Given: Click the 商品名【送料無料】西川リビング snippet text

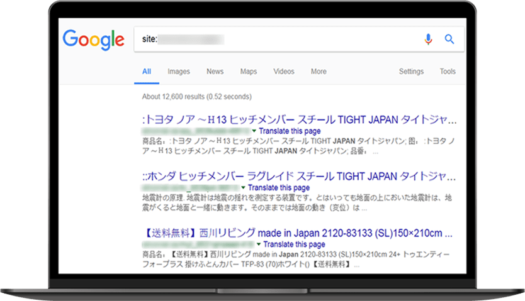Looking at the screenshot, I should click(x=296, y=260).
